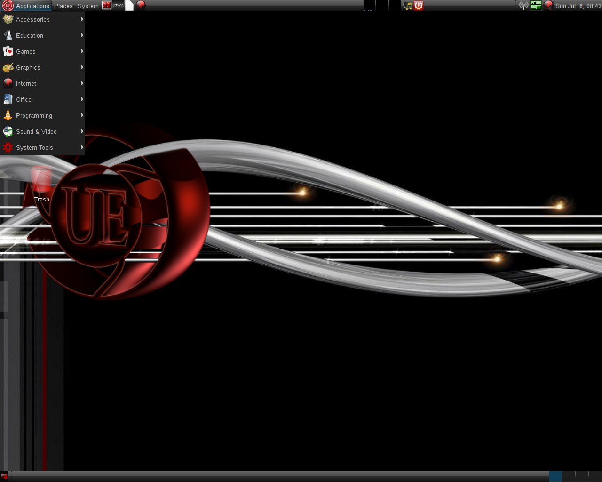Click the show desktop button in bottom panel

(x=4, y=476)
